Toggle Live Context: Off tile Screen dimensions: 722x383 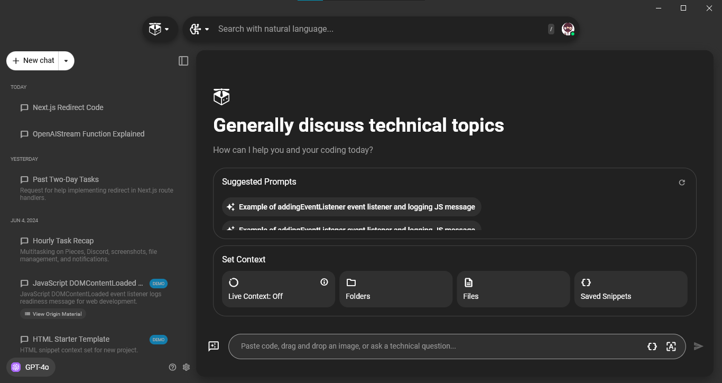click(279, 289)
